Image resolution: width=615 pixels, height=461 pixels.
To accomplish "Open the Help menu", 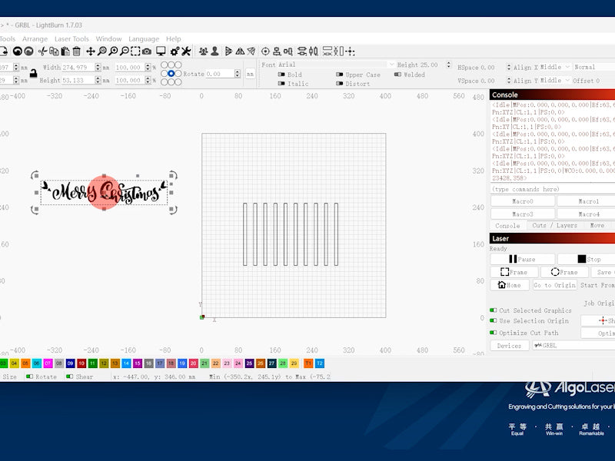I will pyautogui.click(x=174, y=39).
